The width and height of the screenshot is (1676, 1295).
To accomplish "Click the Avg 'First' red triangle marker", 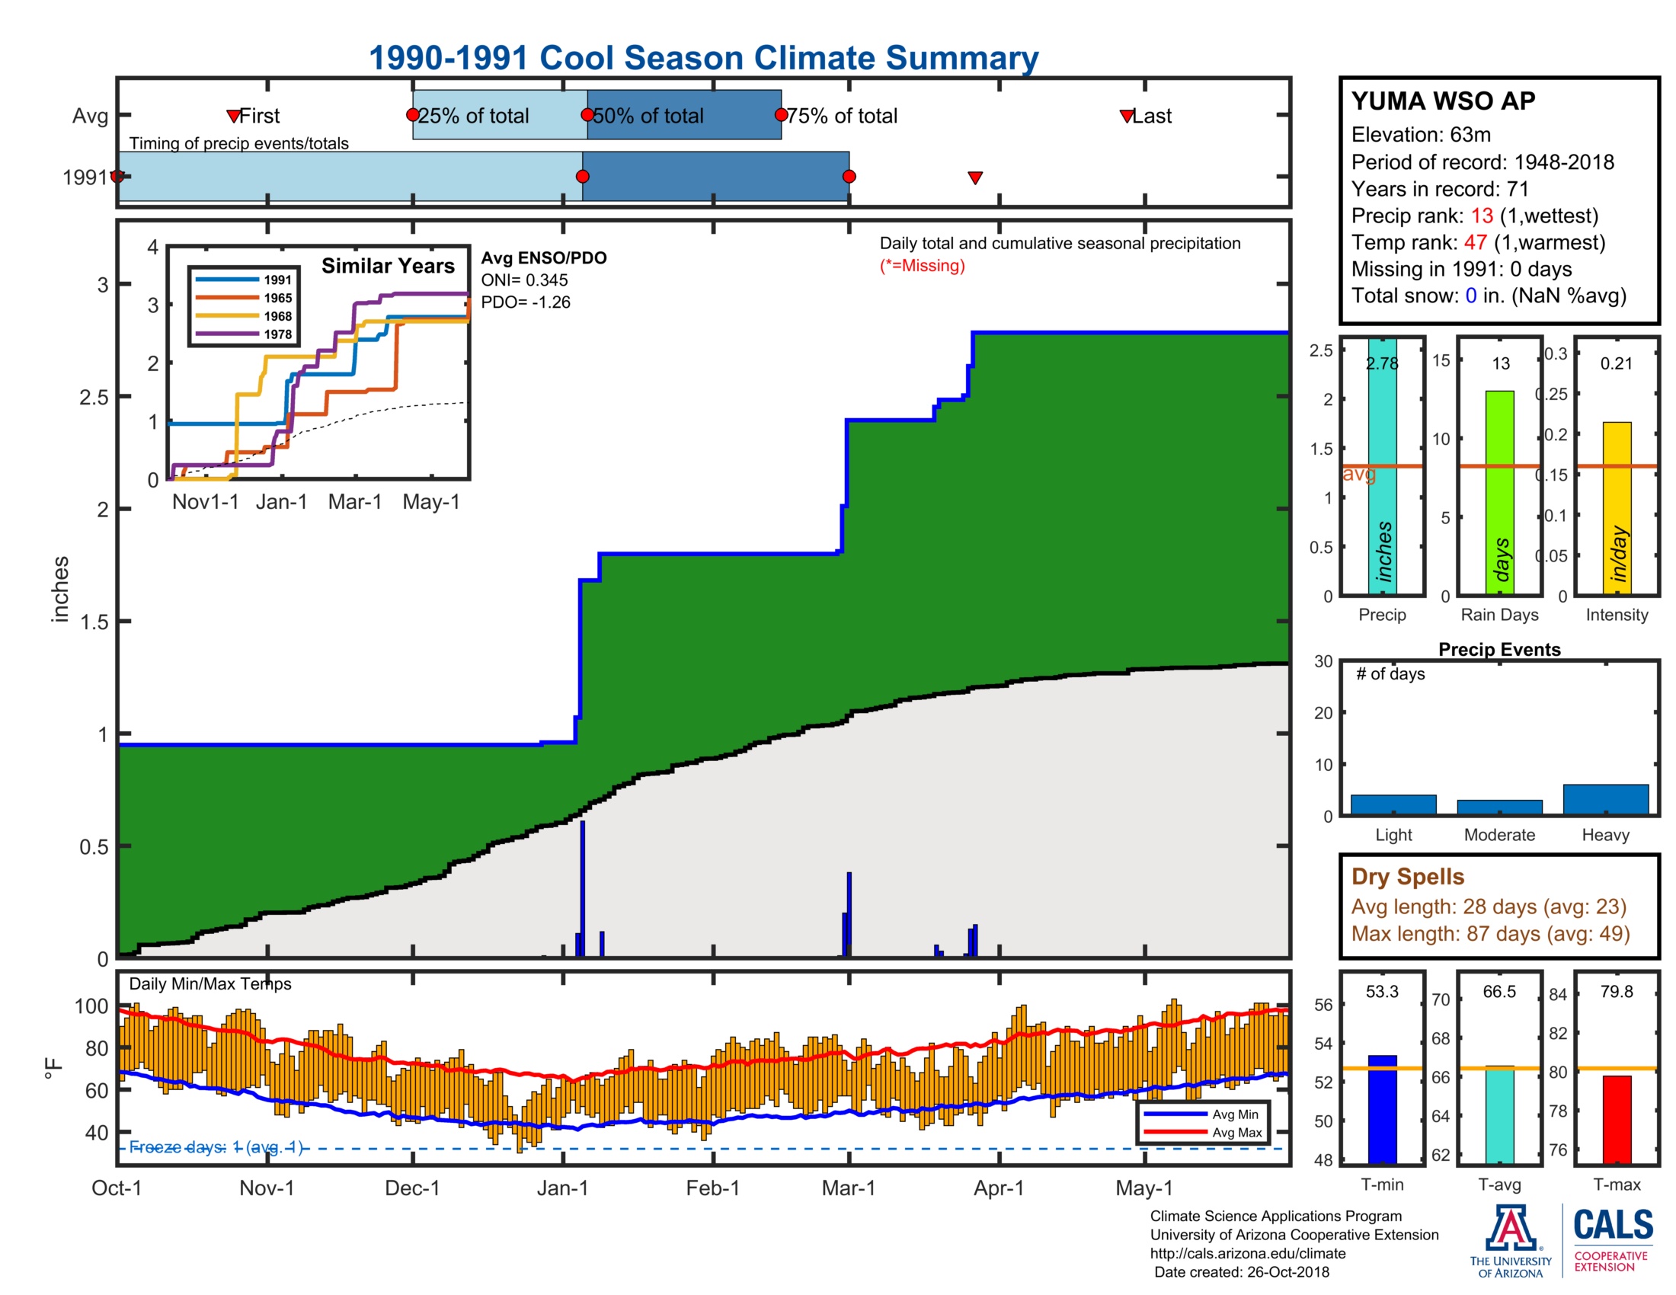I will (234, 116).
